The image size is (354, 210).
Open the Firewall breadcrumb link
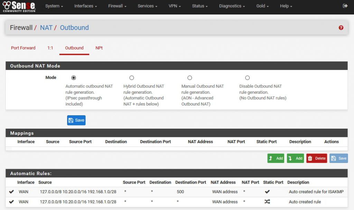(21, 27)
